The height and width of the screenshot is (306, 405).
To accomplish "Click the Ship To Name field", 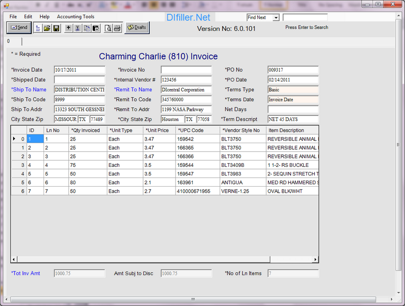I will [79, 90].
